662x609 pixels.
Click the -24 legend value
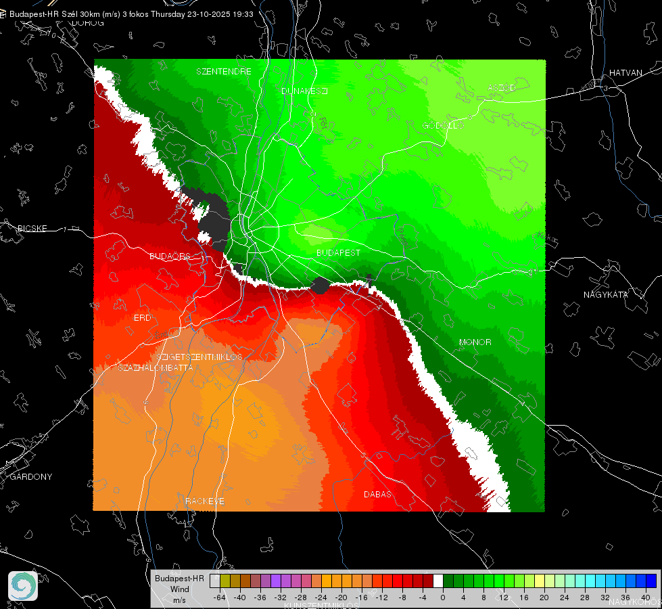pyautogui.click(x=321, y=597)
